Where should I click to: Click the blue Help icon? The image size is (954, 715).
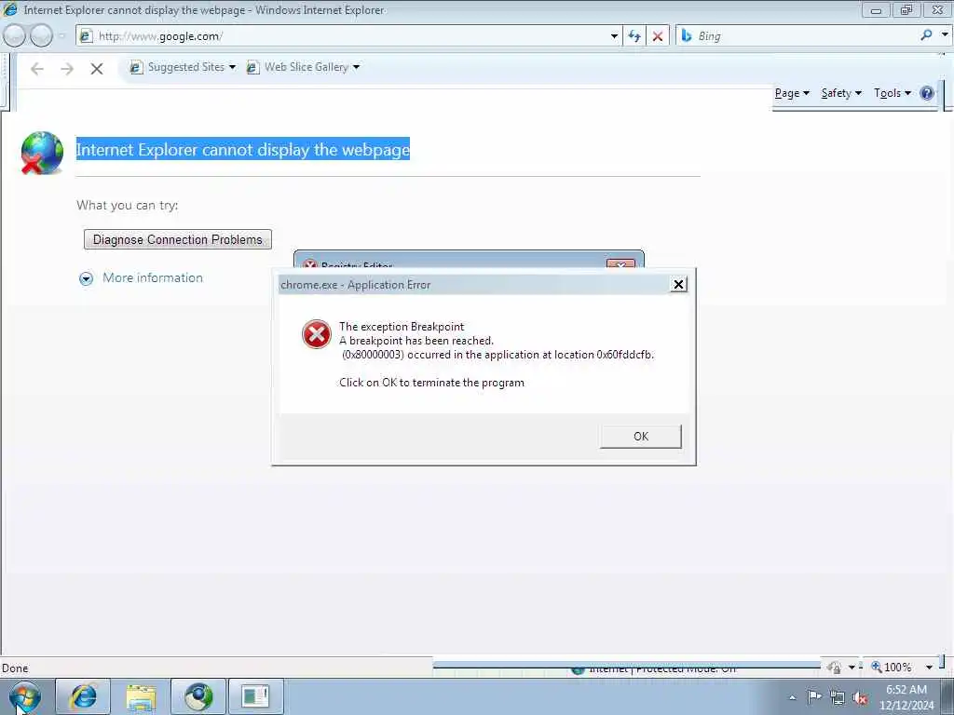click(927, 93)
